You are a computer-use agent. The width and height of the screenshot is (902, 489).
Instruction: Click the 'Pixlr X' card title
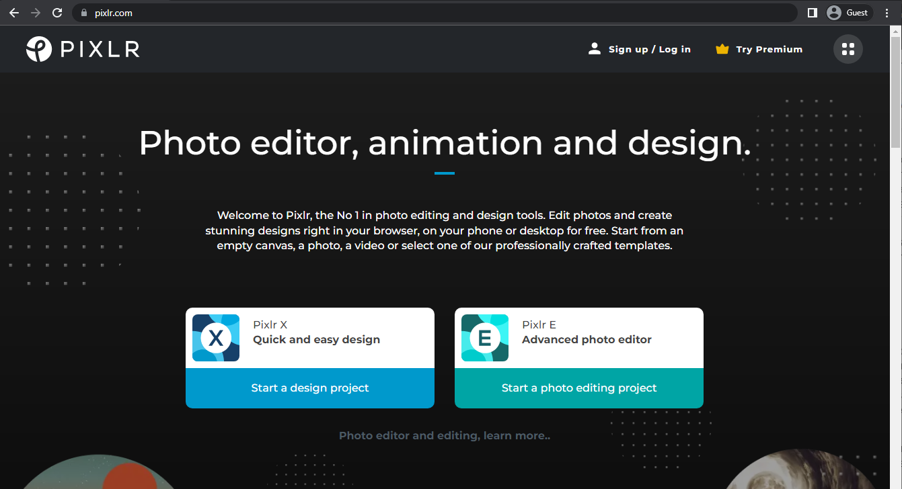pyautogui.click(x=270, y=325)
